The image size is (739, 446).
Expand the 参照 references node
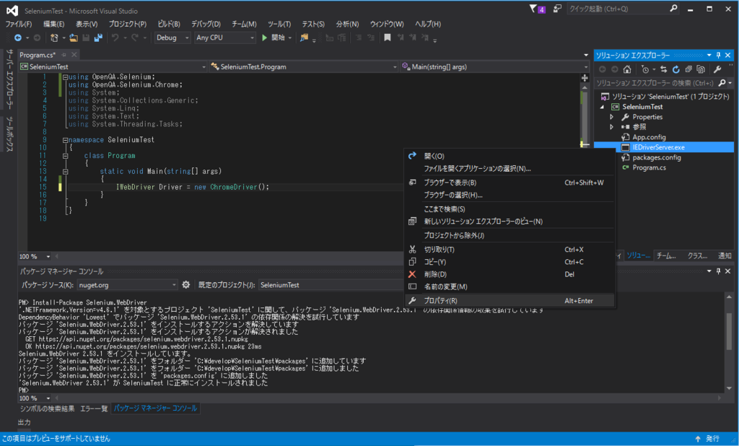click(x=611, y=127)
